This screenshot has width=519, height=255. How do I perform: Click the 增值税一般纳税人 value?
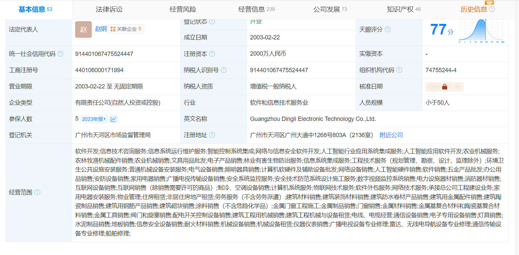tap(273, 86)
